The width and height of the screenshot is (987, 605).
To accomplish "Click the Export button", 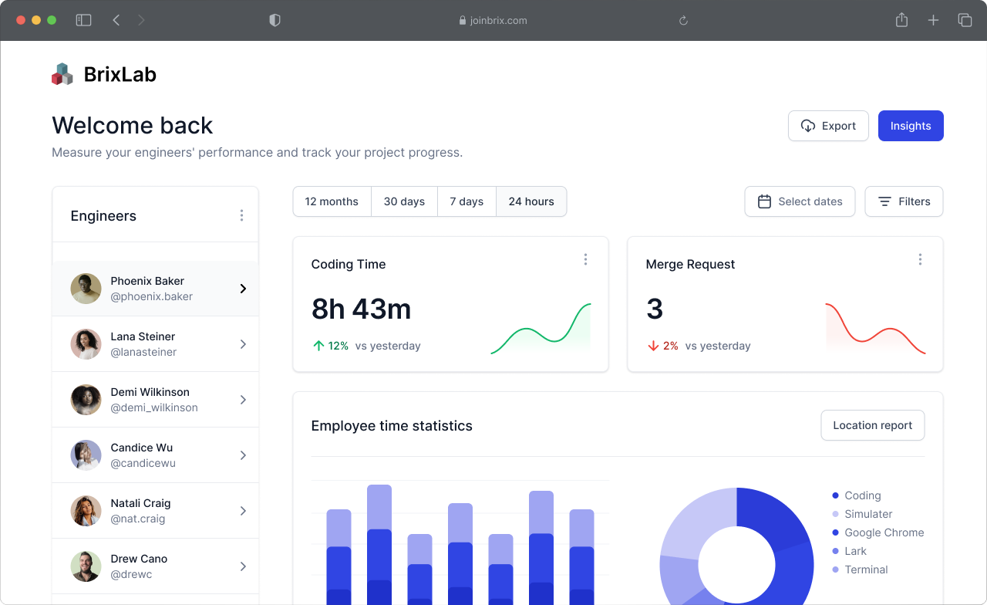I will point(828,126).
